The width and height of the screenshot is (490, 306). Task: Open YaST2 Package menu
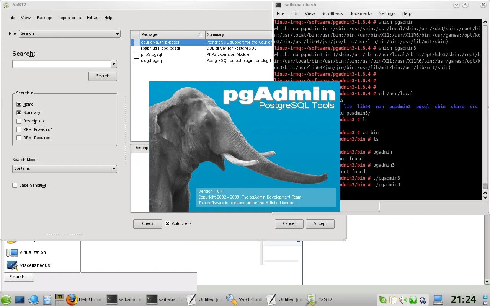[44, 18]
